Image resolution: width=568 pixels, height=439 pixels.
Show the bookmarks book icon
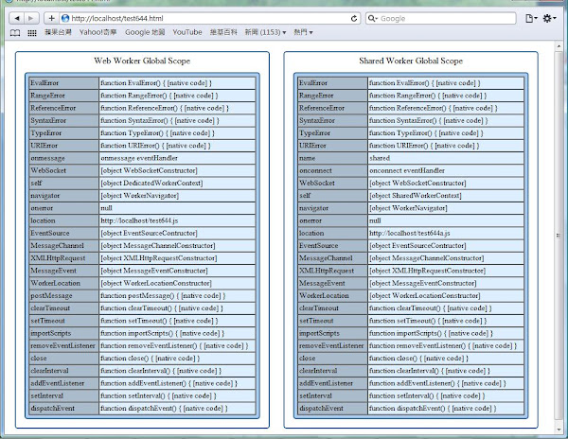pyautogui.click(x=15, y=33)
